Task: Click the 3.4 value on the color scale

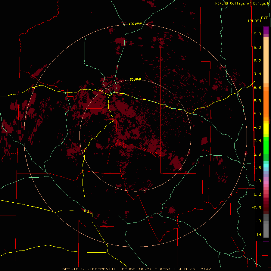Action: (257, 141)
